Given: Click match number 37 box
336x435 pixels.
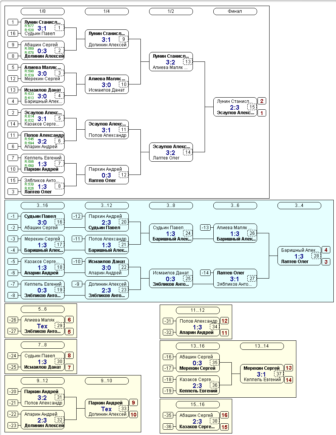Looking at the screenshot, I should click(279, 374).
